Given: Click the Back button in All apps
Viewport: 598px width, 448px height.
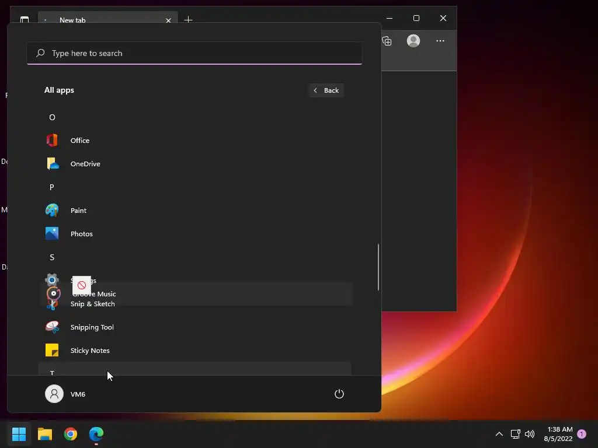Looking at the screenshot, I should (326, 90).
